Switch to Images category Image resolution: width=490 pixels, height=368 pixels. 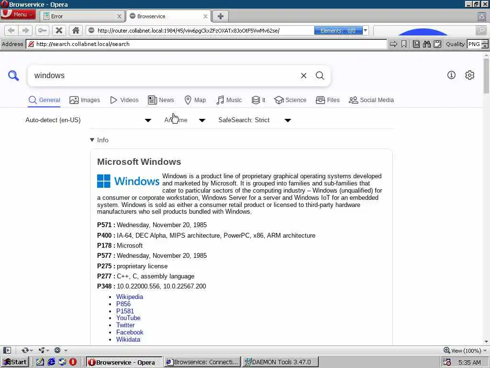pyautogui.click(x=85, y=100)
